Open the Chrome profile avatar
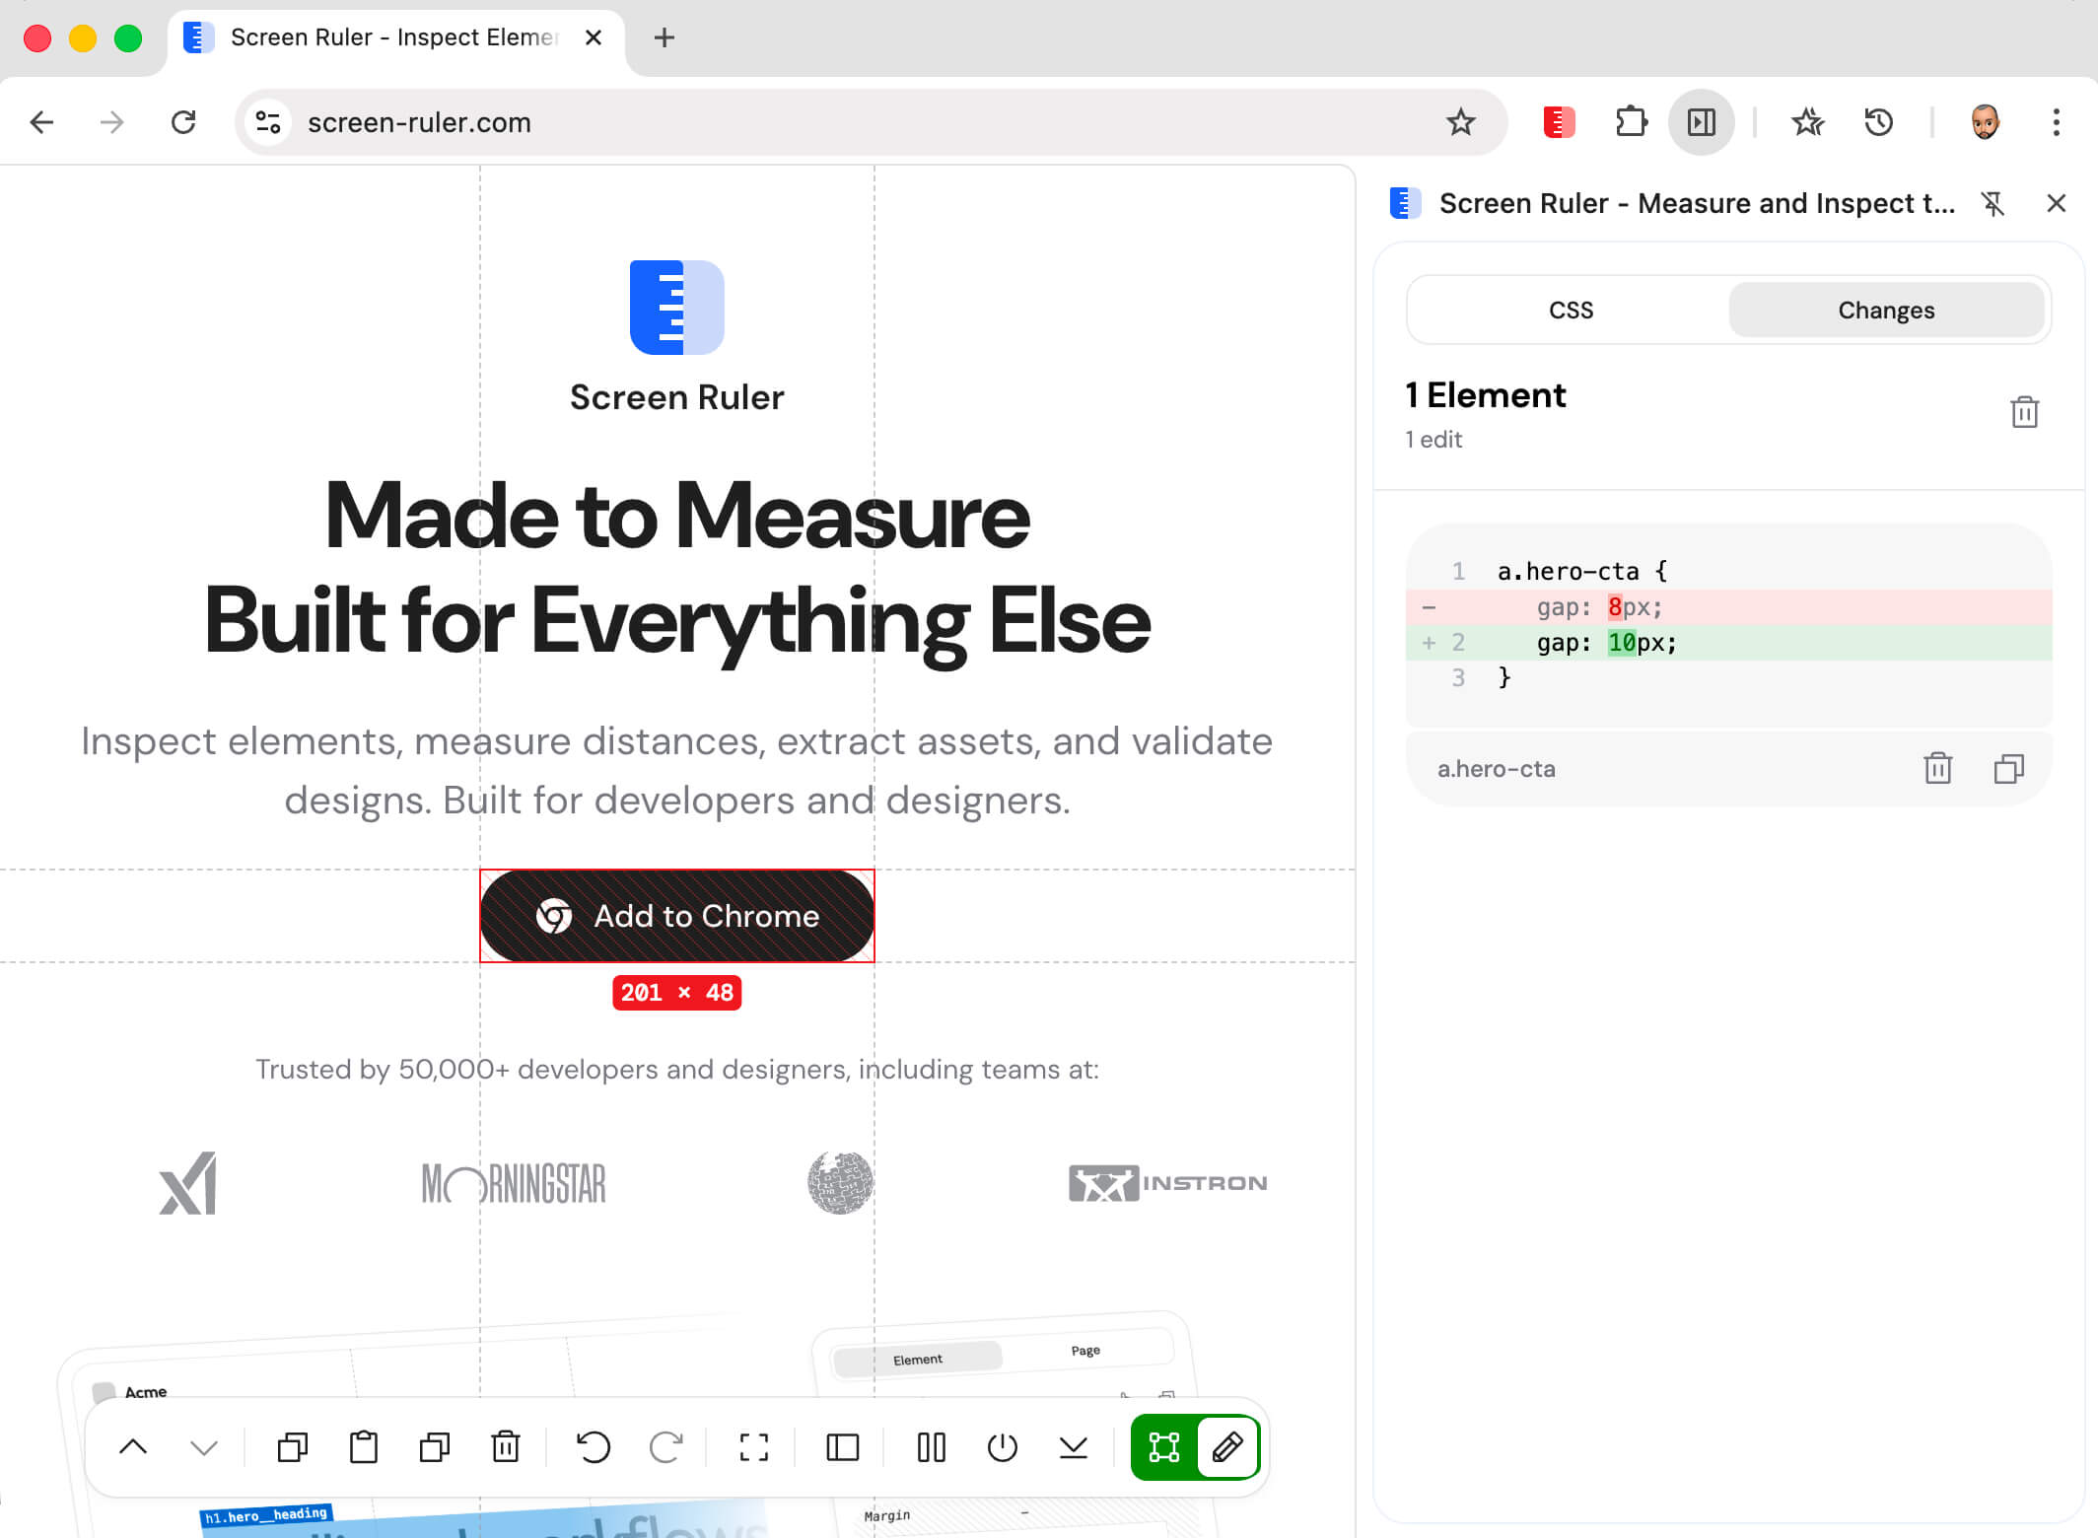The height and width of the screenshot is (1538, 2098). (x=1985, y=122)
